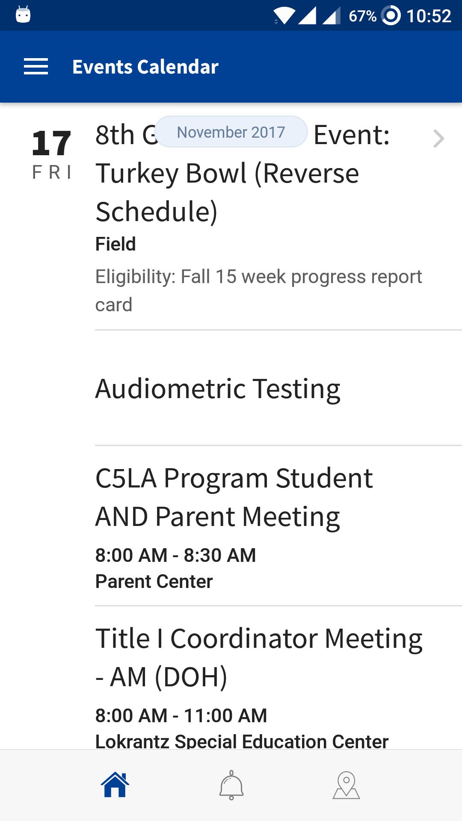This screenshot has height=821, width=462.
Task: Select the November 2017 month pill
Action: click(x=231, y=132)
